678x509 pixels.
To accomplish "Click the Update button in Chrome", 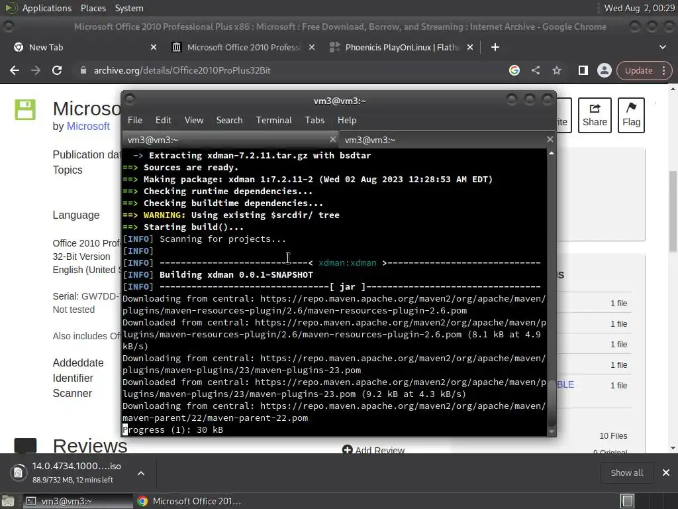I will pos(638,70).
